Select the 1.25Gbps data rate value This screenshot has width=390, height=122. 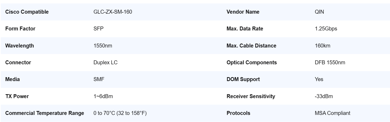click(x=326, y=29)
